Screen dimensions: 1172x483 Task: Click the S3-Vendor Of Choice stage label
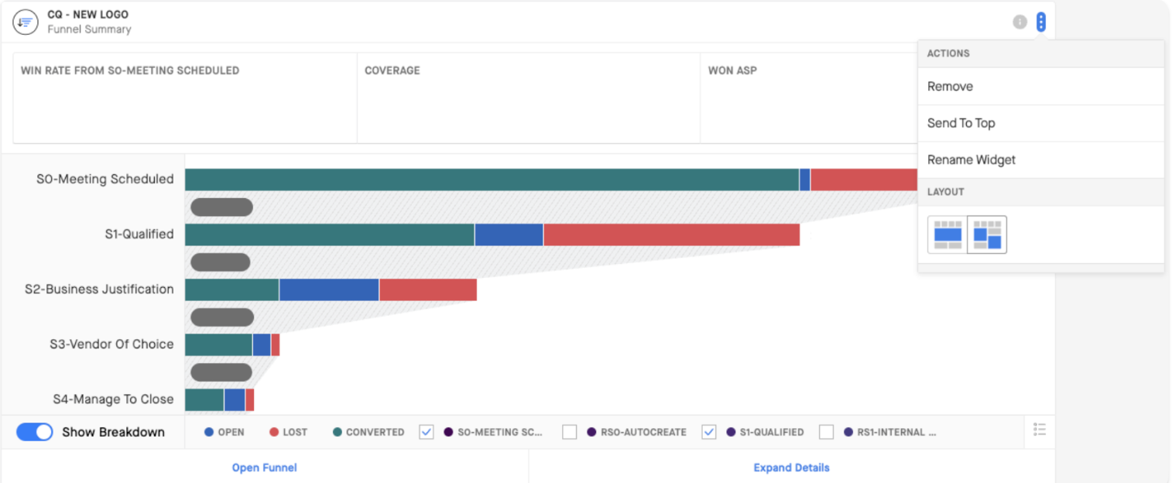tap(111, 344)
